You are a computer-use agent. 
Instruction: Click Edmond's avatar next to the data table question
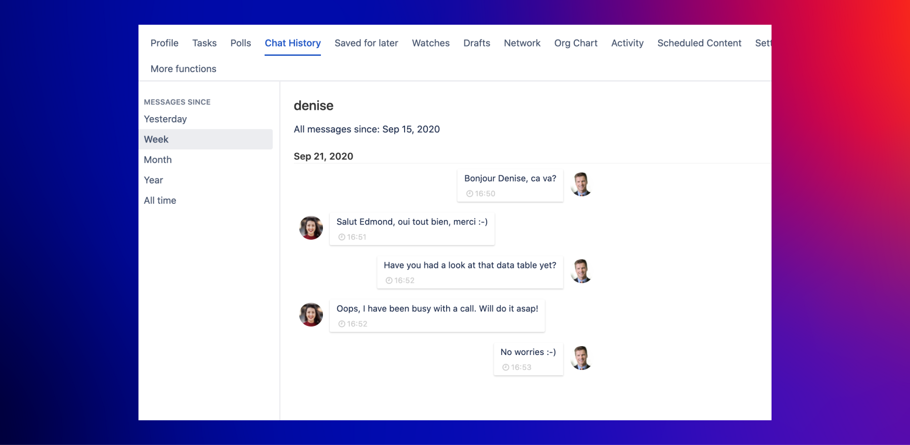(581, 271)
